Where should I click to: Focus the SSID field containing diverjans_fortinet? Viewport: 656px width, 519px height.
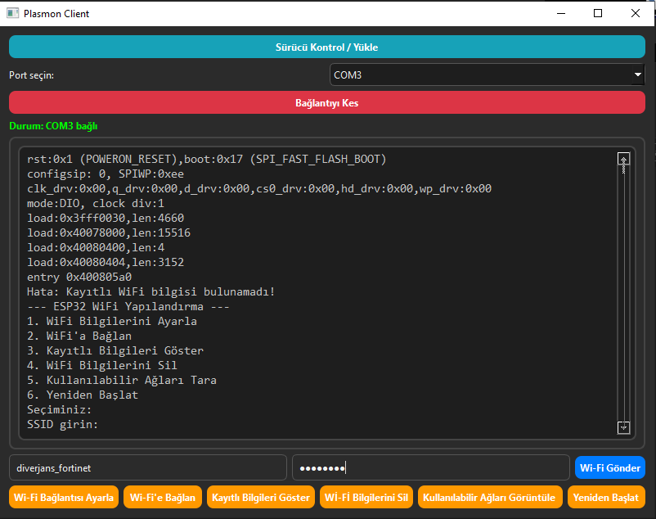point(147,467)
